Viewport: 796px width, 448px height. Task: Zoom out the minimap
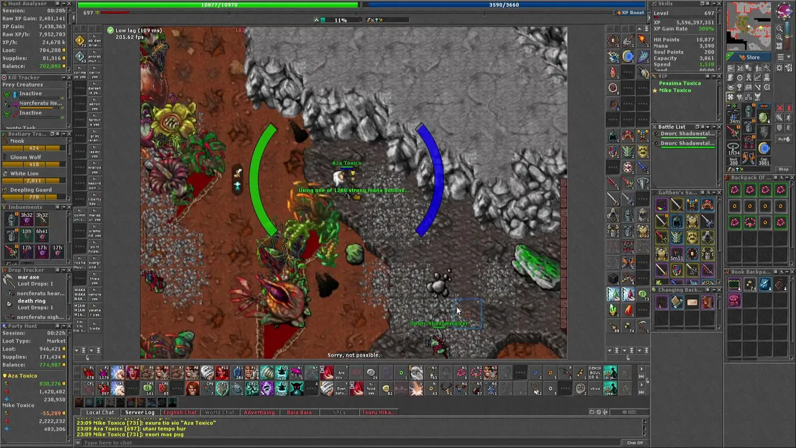click(779, 29)
